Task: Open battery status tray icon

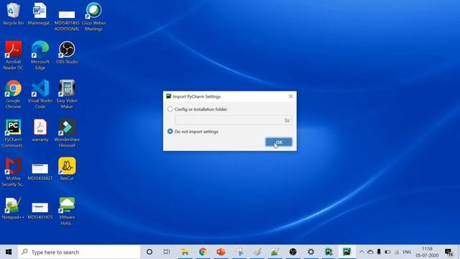Action: 387,252
